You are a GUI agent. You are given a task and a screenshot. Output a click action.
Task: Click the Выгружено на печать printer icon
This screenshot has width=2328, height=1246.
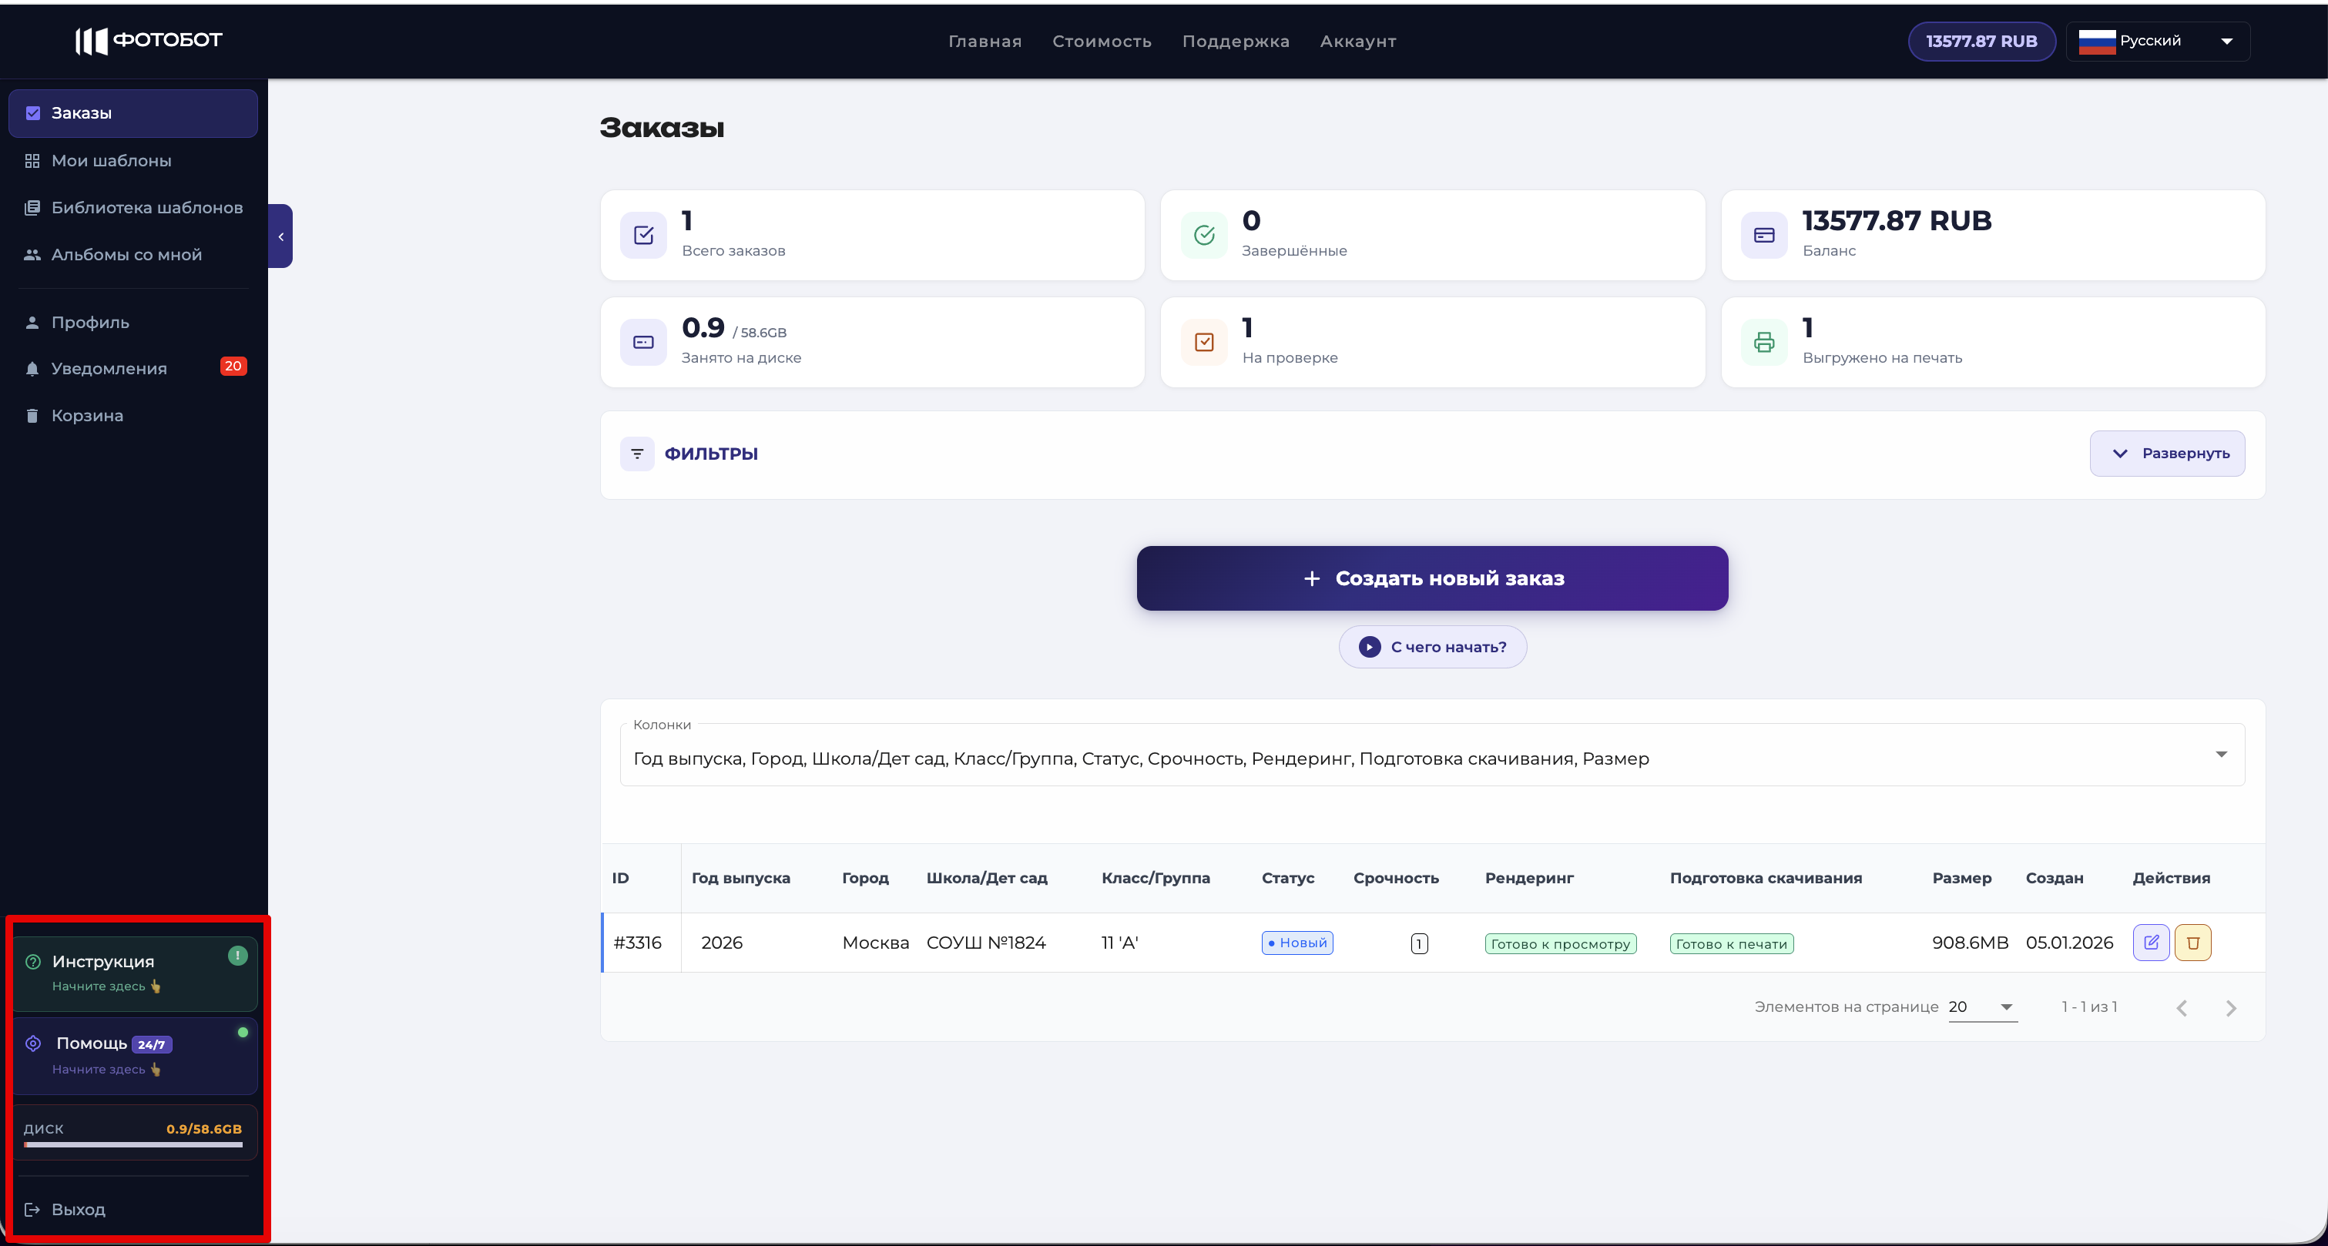[1764, 343]
